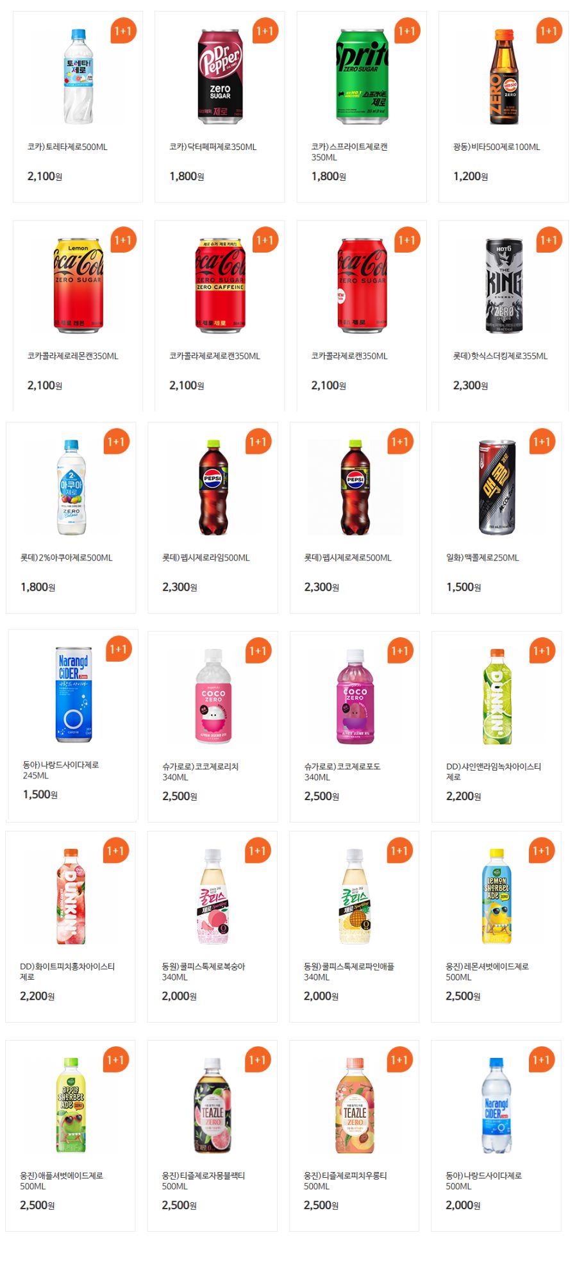The height and width of the screenshot is (1265, 577).
Task: Open the 롯데)2%아쿠아제로500ML product title
Action: [67, 557]
